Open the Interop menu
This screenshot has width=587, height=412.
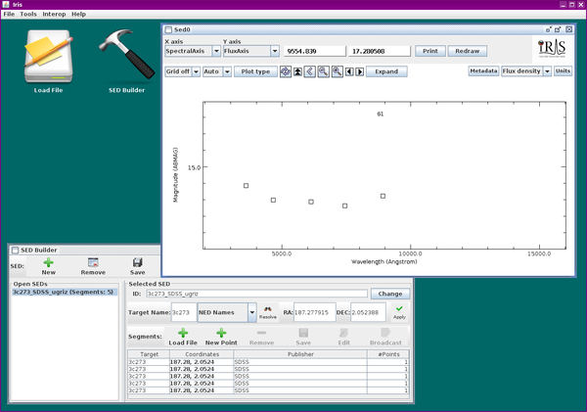(54, 14)
